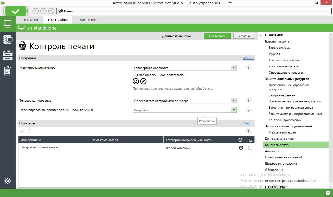The height and width of the screenshot is (197, 333).
Task: Open Вход в систему policy
Action: [x=279, y=48]
